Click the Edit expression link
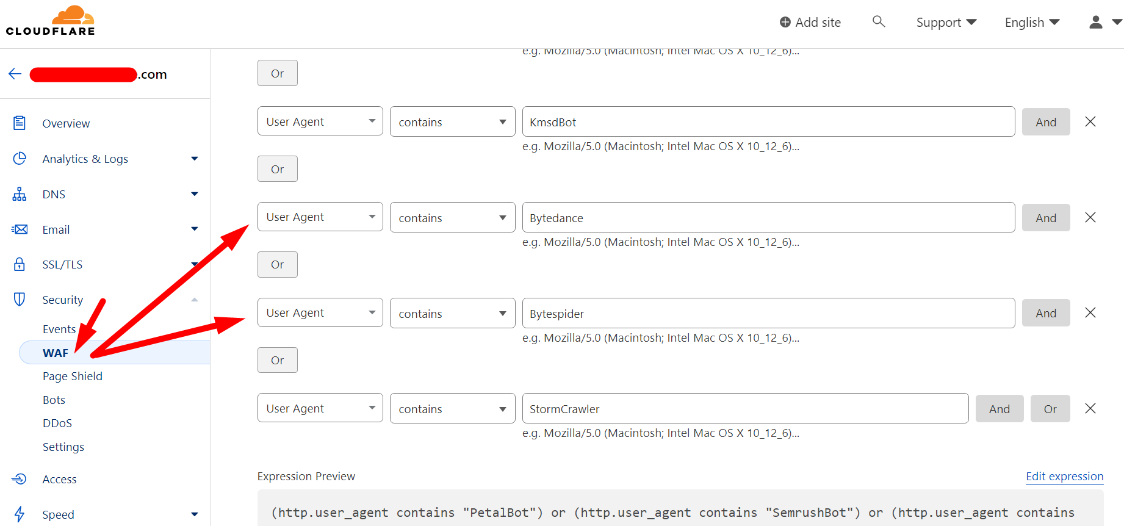The image size is (1124, 526). (1065, 476)
